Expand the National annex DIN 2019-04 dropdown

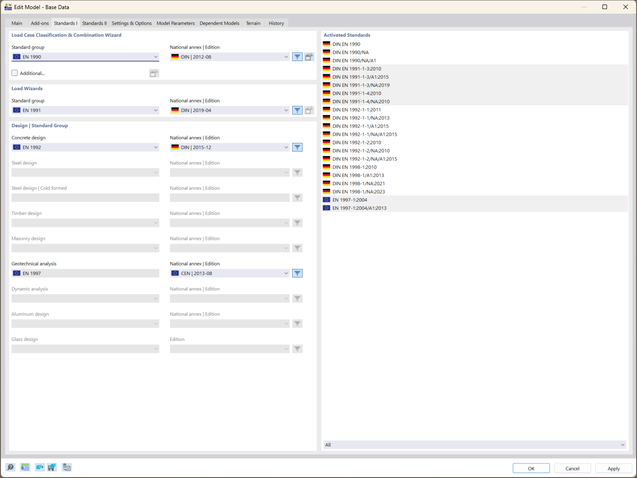(x=286, y=110)
